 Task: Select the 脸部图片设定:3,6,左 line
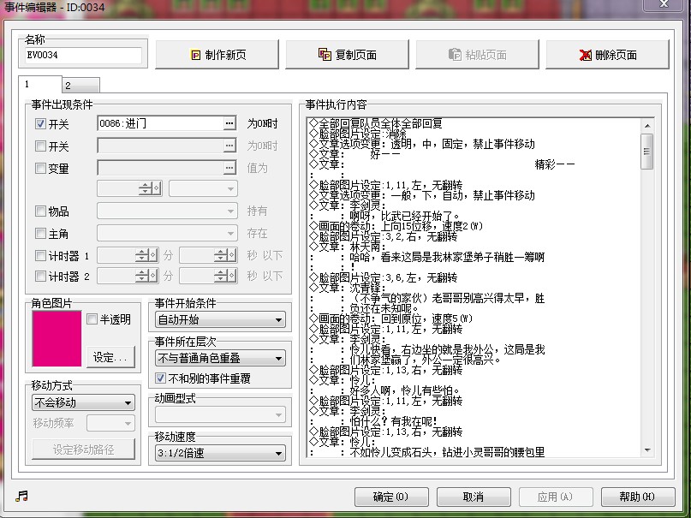[x=384, y=277]
